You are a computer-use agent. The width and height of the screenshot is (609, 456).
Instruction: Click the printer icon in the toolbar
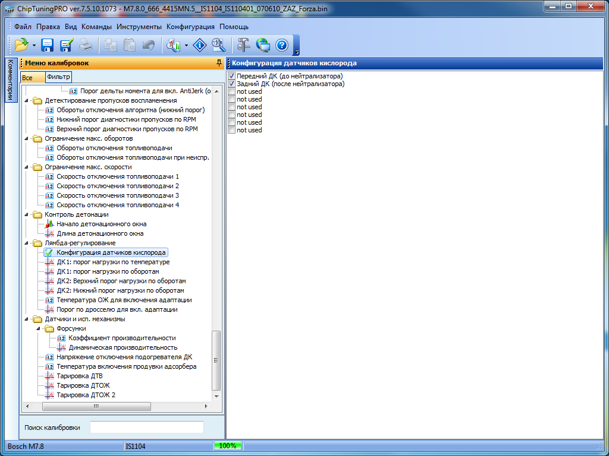[x=86, y=45]
